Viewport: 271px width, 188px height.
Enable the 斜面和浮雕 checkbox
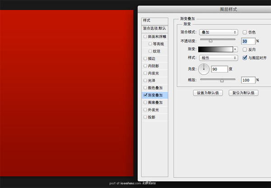pos(145,37)
